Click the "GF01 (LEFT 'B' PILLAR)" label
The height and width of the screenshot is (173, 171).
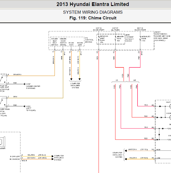31,108
